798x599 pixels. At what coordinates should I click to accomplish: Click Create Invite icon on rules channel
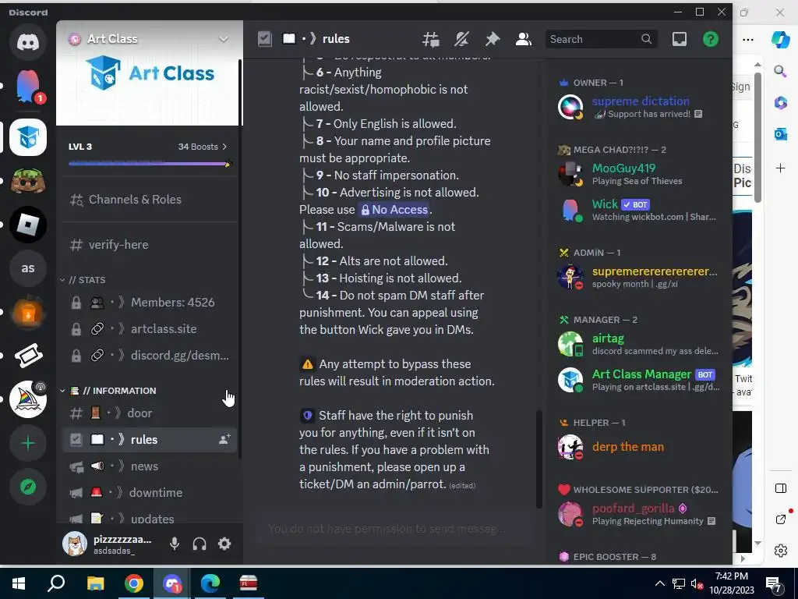[224, 440]
